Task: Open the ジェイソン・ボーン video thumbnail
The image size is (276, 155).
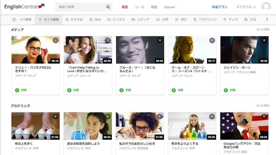Action: (245, 50)
